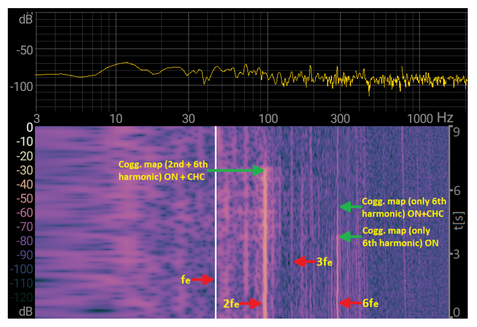477x327 pixels.
Task: Click the 3 second mark on time axis
Action: tap(456, 255)
